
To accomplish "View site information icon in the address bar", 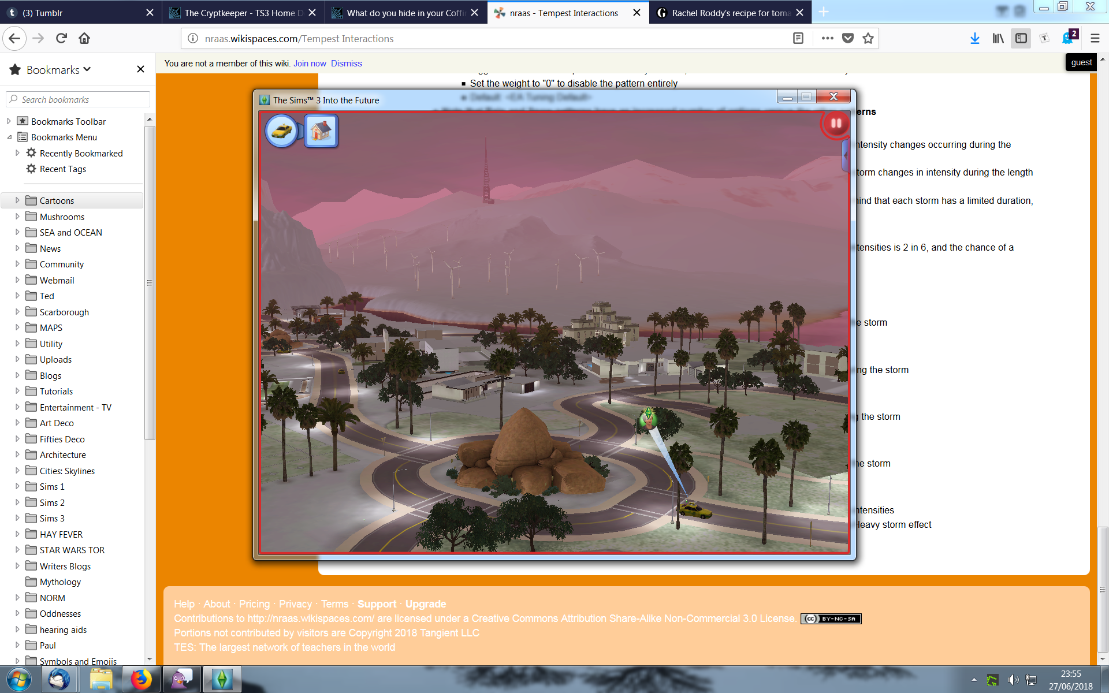I will [x=193, y=39].
